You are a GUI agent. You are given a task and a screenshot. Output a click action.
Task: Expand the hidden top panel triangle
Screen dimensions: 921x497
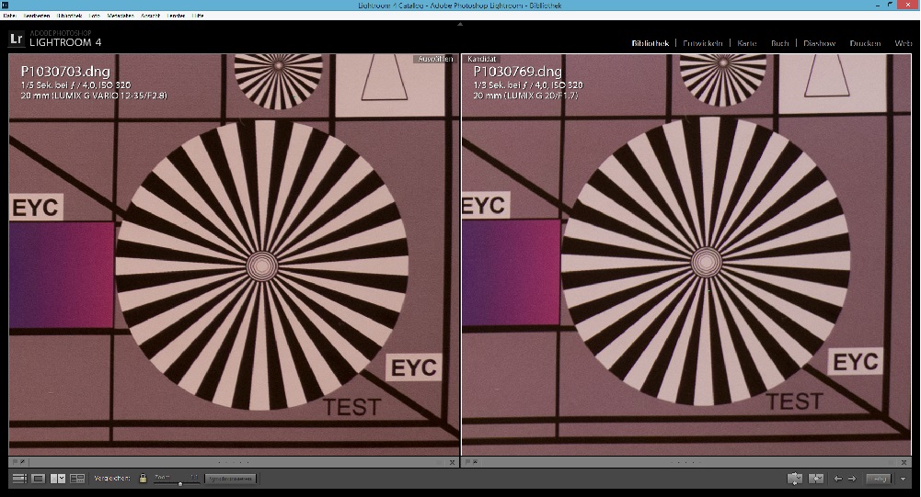pyautogui.click(x=460, y=25)
